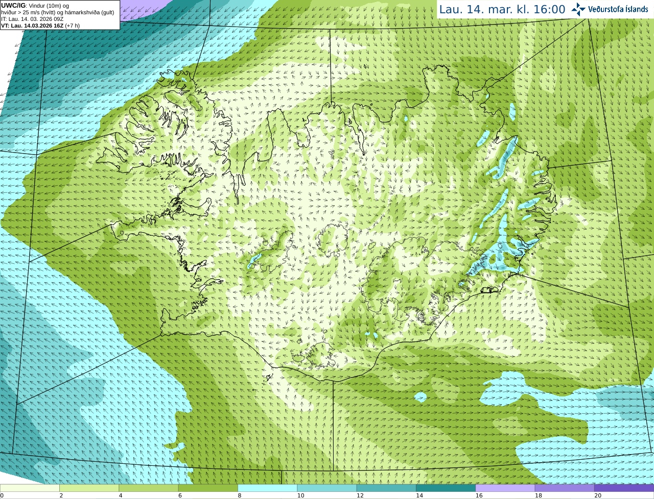Click the 'UWC/IG: Vindur (10m) og' title line
The image size is (654, 499).
[x=35, y=5]
